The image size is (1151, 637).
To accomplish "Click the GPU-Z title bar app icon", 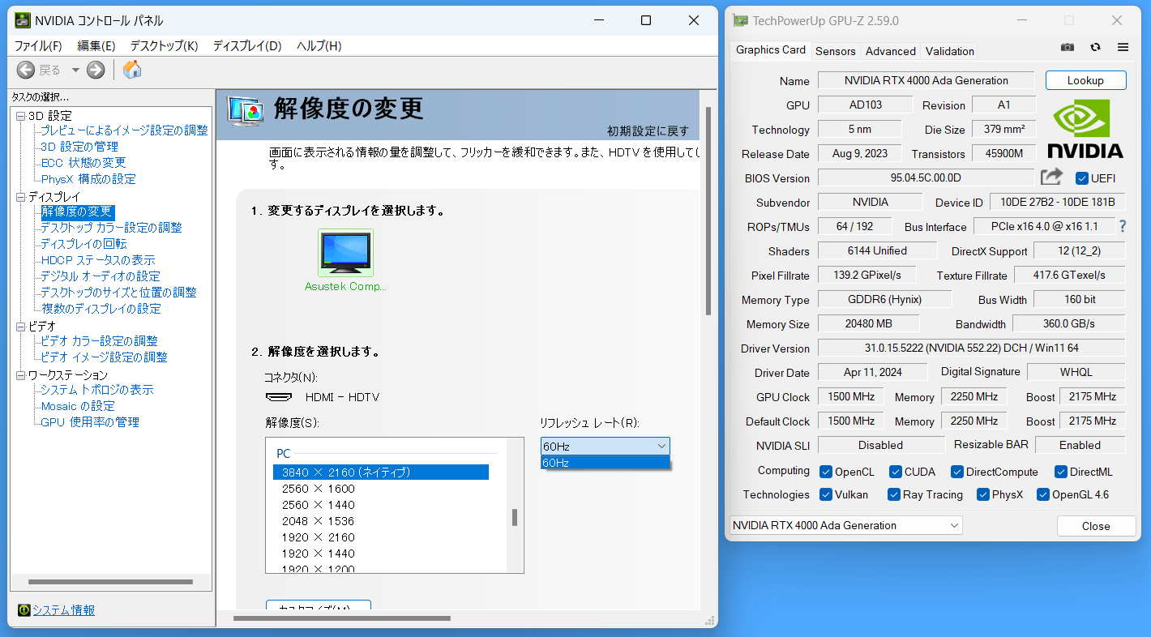I will click(x=740, y=20).
